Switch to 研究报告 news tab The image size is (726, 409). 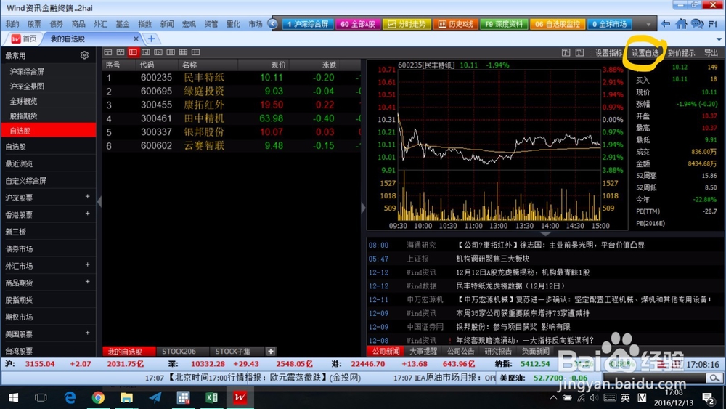click(x=498, y=352)
